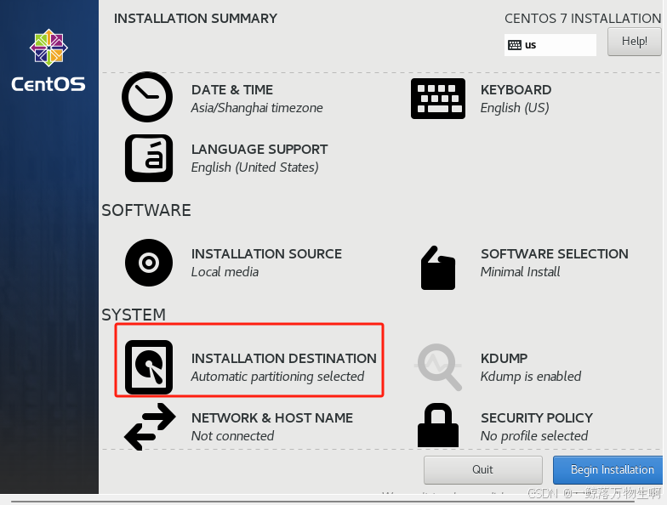667x505 pixels.
Task: Open the KDUMP settings label
Action: point(504,359)
